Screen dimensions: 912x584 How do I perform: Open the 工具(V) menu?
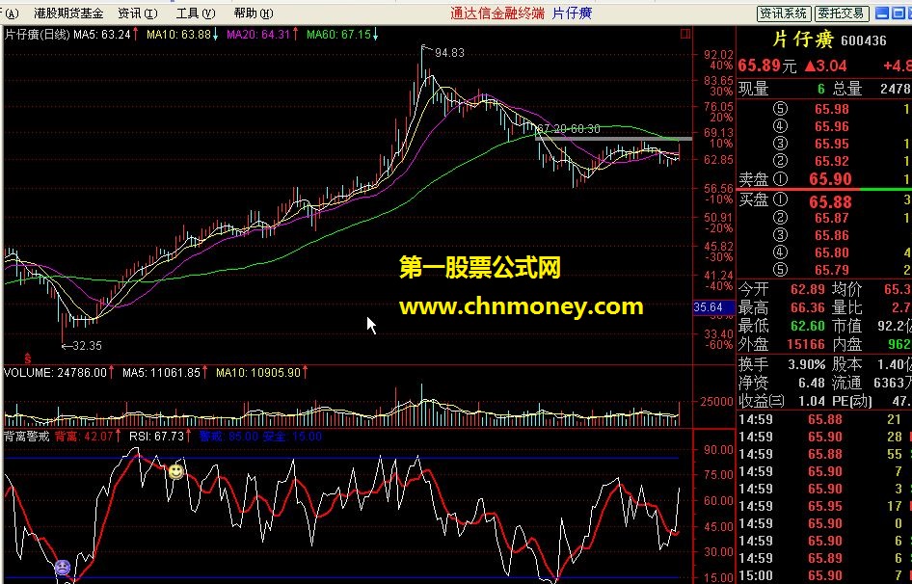tap(196, 13)
